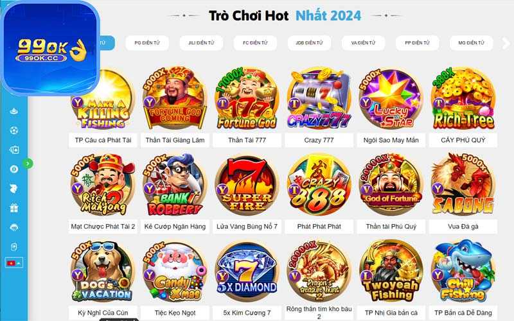Show next provider tabs with right chevron

[x=506, y=43]
